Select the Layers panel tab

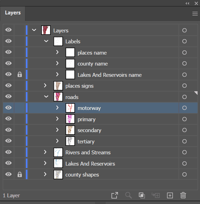[13, 13]
